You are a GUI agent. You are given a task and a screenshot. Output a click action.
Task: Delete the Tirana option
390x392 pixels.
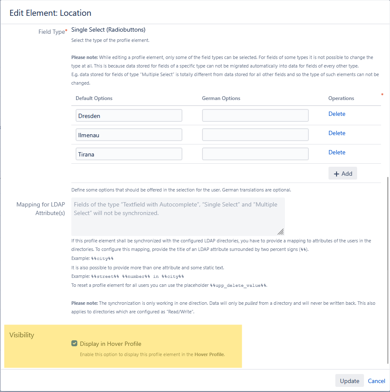(337, 152)
